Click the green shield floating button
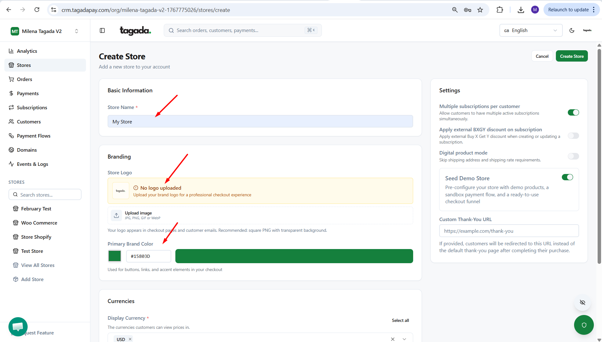 [x=583, y=325]
